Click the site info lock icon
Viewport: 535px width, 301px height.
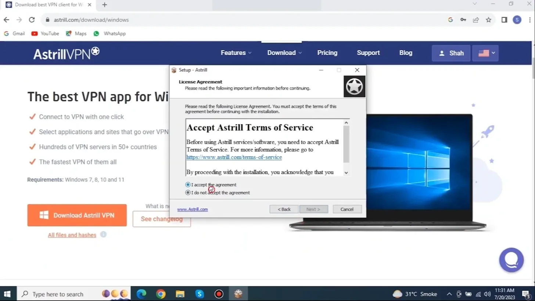pyautogui.click(x=48, y=20)
